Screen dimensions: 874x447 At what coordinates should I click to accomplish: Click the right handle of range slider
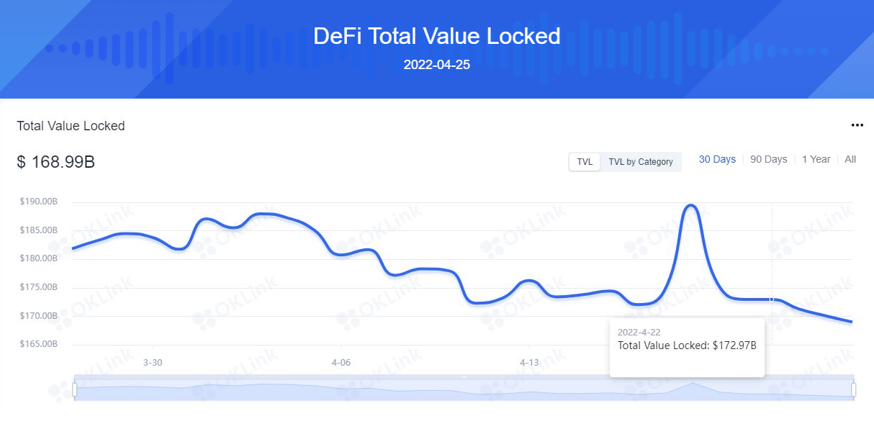tap(854, 389)
